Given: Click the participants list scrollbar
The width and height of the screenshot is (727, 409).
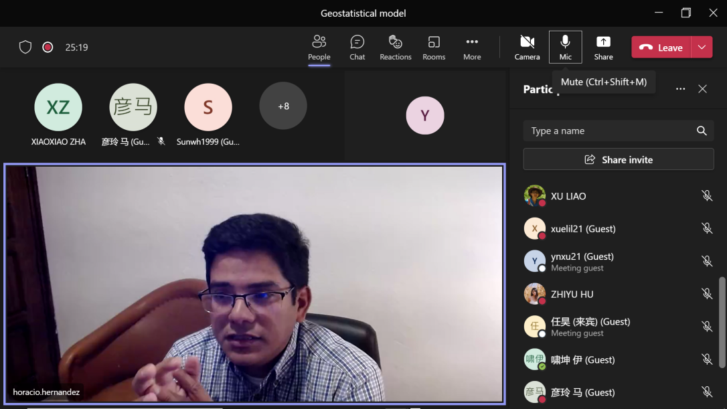Looking at the screenshot, I should click(722, 321).
